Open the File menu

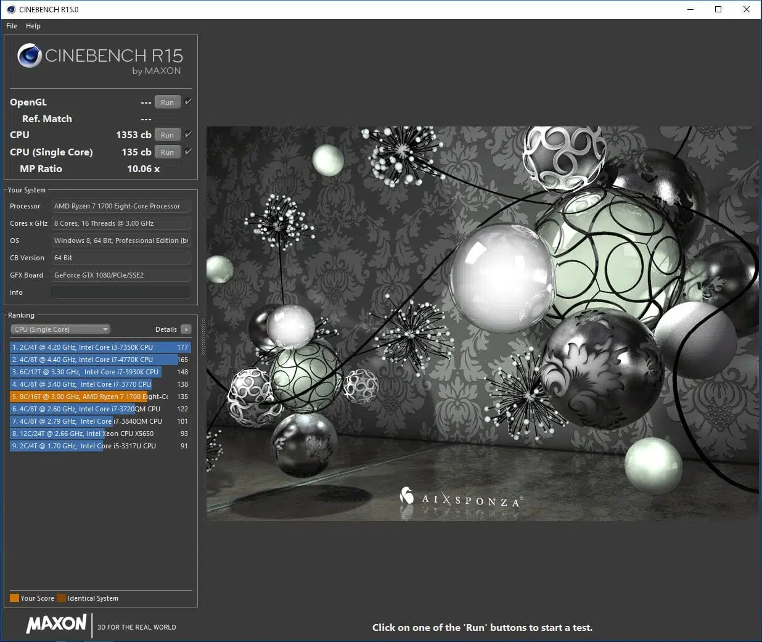pyautogui.click(x=12, y=26)
